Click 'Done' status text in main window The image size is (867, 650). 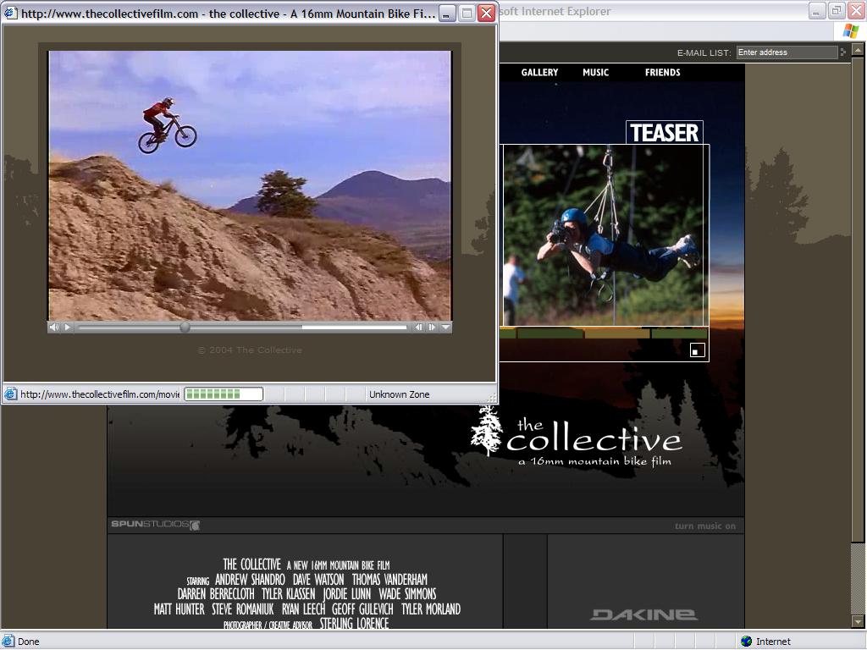tap(28, 642)
